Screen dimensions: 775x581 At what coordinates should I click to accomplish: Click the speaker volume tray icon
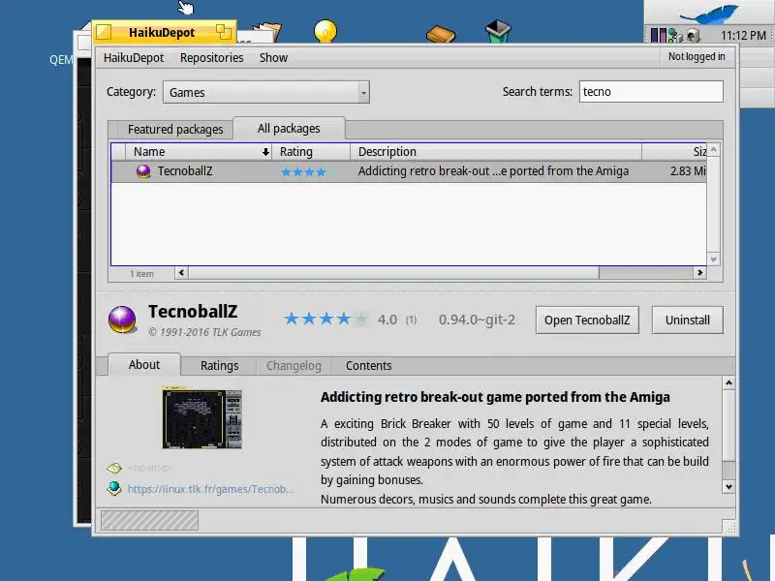point(693,35)
